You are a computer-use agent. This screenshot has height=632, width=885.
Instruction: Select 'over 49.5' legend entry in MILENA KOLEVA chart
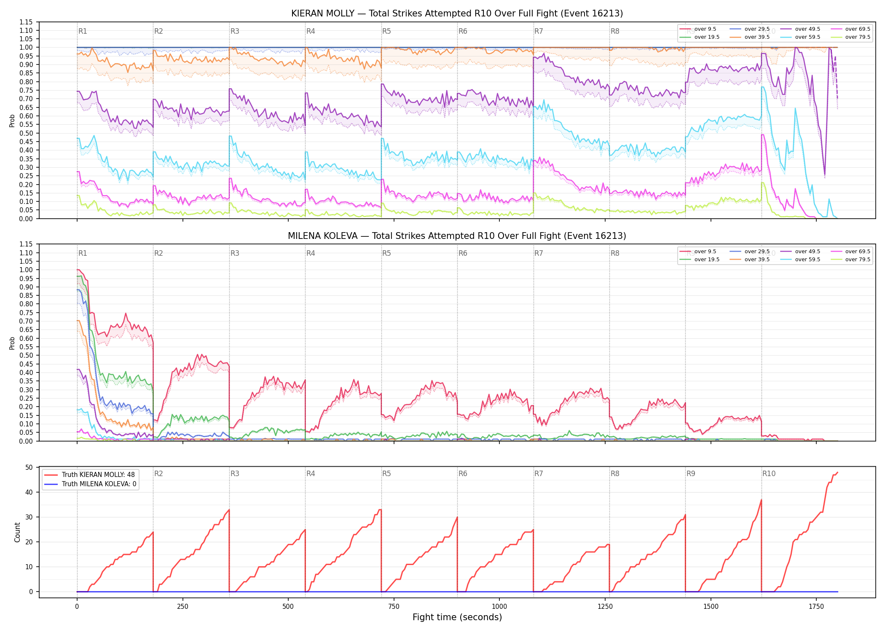click(800, 252)
